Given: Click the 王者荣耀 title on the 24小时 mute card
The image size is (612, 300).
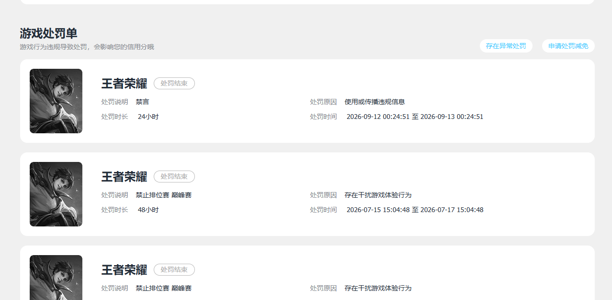Looking at the screenshot, I should coord(124,84).
